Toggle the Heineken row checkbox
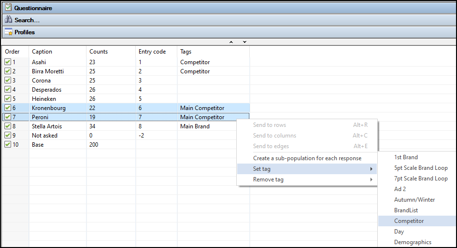The height and width of the screenshot is (248, 457). tap(8, 99)
